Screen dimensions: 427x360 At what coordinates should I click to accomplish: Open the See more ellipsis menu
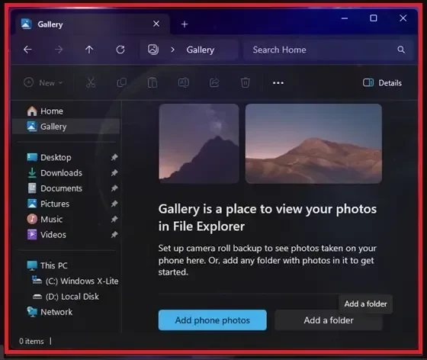pos(278,83)
